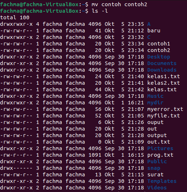The width and height of the screenshot is (187, 192).
Task: Click the 'total 100' output line
Action: click(x=15, y=17)
